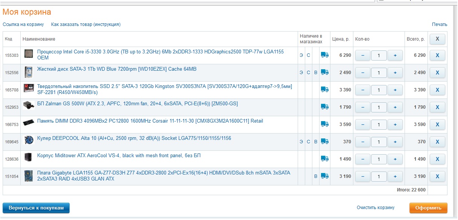Open product thumbnail of Kingston SSD
Screen dimensions: 458x220
28,88
